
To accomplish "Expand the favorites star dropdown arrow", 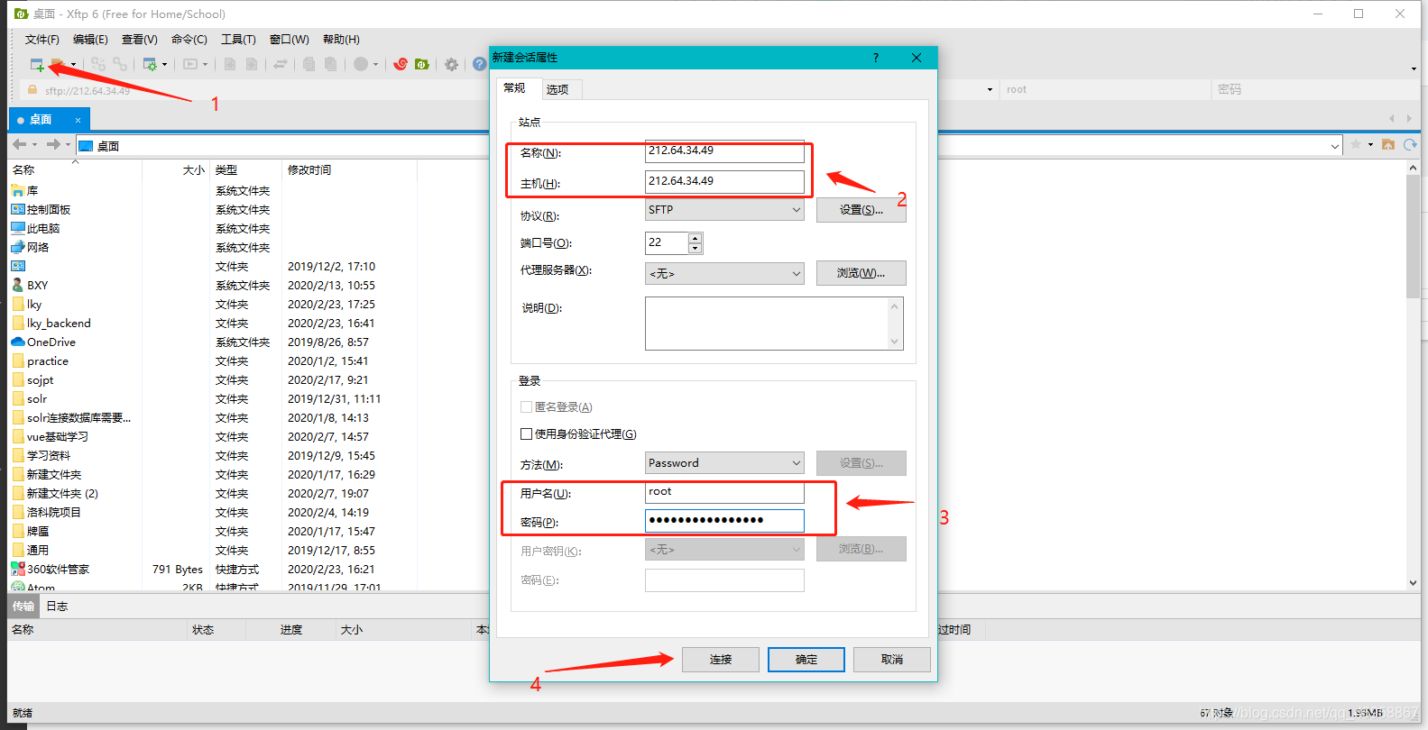I will tap(1370, 144).
